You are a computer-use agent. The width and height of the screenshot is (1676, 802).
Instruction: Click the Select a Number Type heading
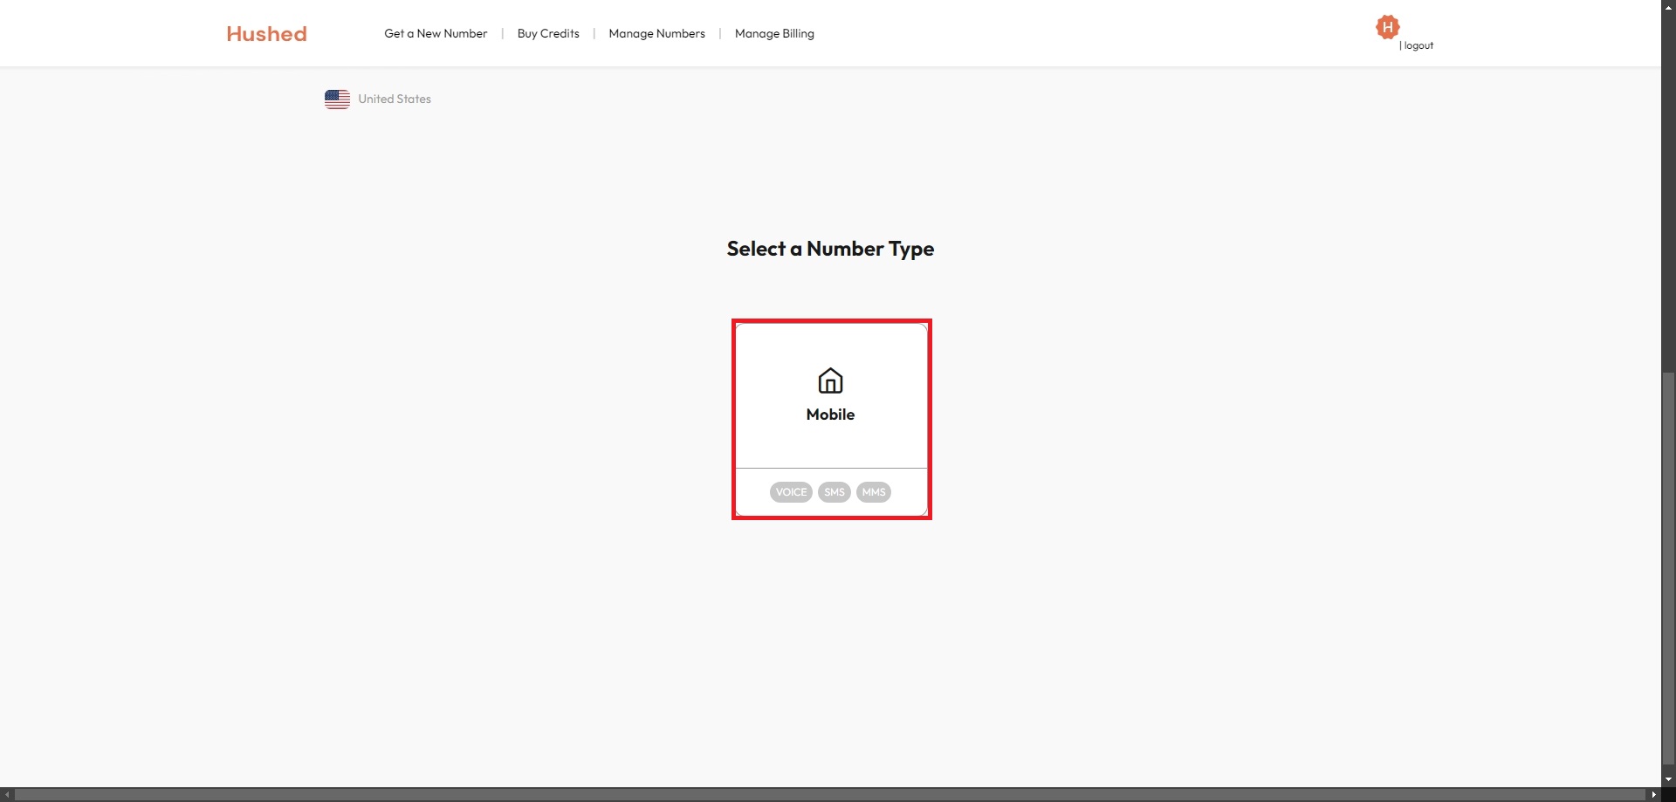[830, 249]
